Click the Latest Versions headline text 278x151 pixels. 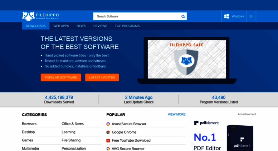[79, 43]
